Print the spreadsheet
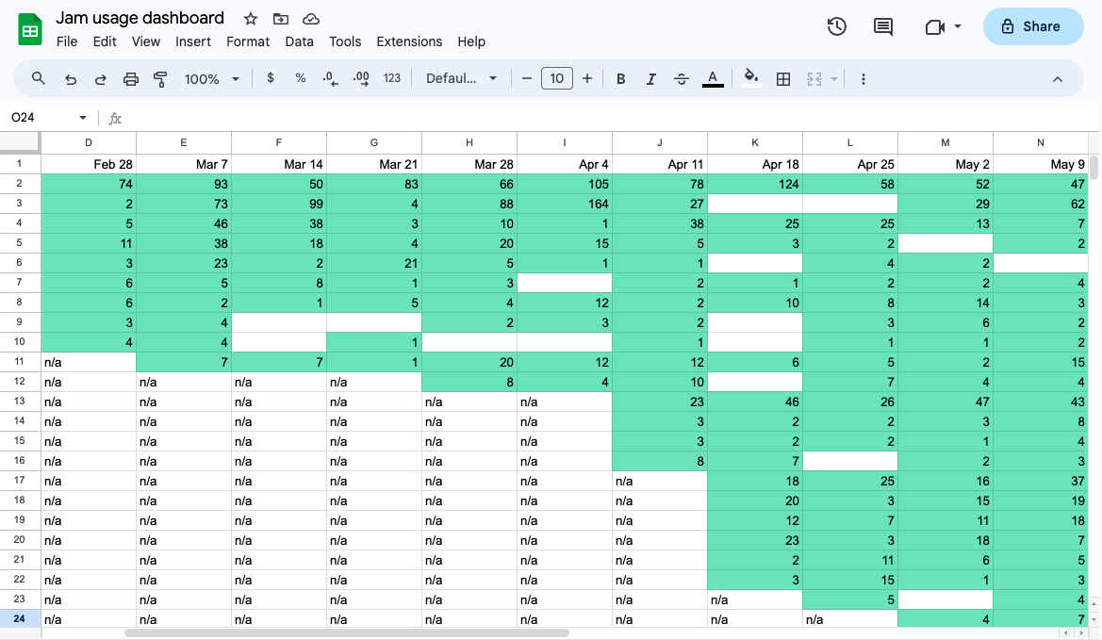 (131, 78)
